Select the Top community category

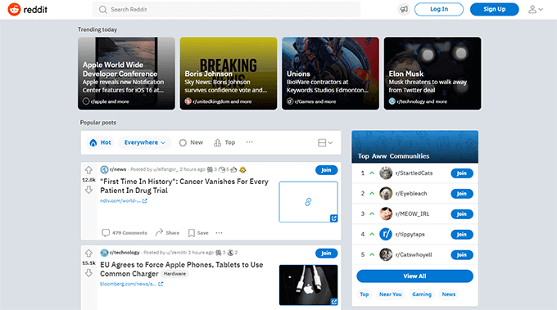tap(365, 294)
